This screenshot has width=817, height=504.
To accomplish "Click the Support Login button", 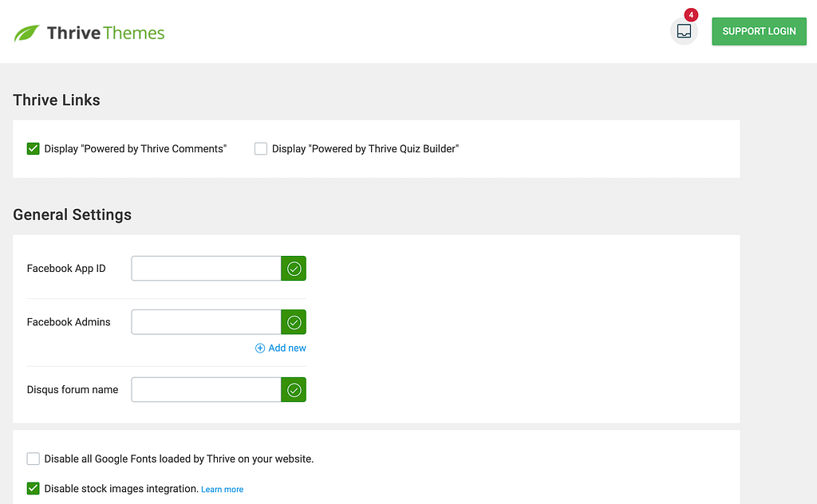I will click(759, 31).
